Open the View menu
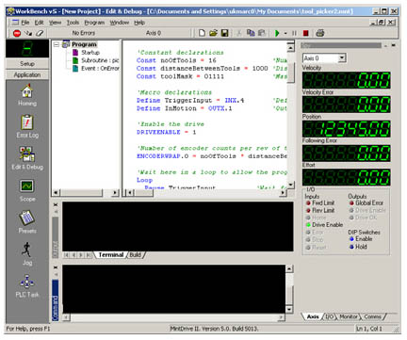The width and height of the screenshot is (407, 340). click(55, 23)
